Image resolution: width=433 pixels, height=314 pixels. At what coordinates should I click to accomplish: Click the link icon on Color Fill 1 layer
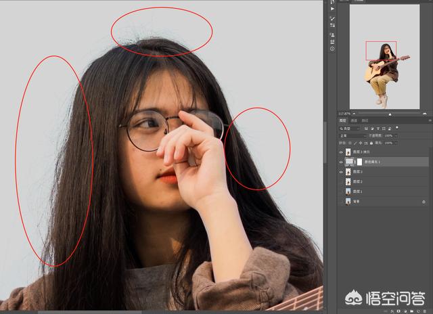pyautogui.click(x=355, y=162)
